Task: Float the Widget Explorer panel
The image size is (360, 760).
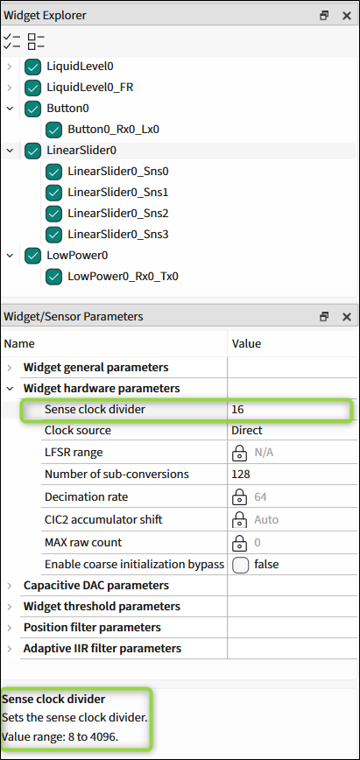Action: click(324, 16)
